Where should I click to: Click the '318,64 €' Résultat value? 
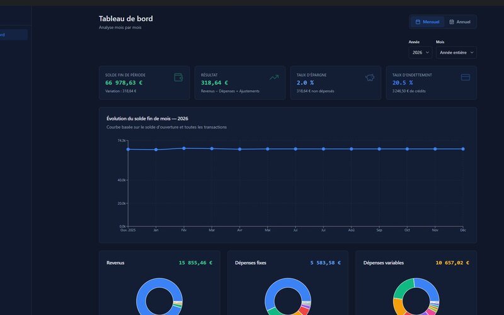214,83
